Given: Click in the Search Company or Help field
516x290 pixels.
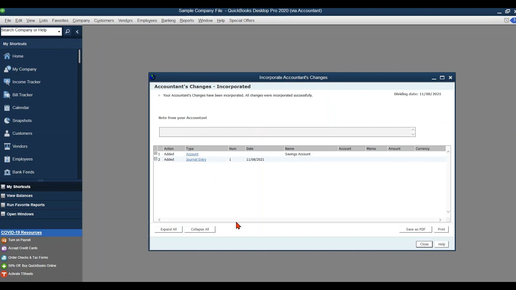Looking at the screenshot, I should point(28,31).
